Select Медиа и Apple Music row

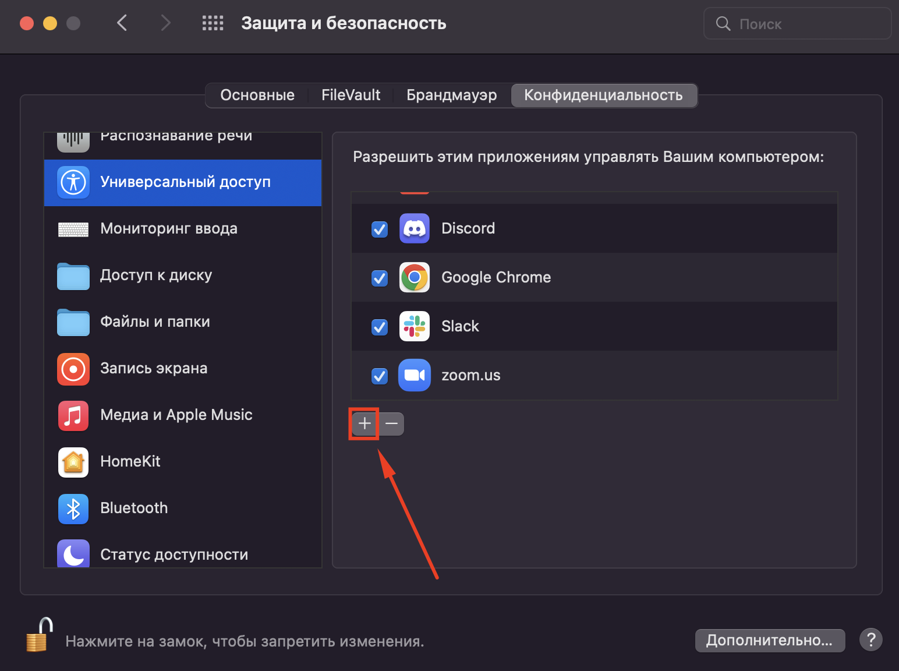click(x=183, y=415)
